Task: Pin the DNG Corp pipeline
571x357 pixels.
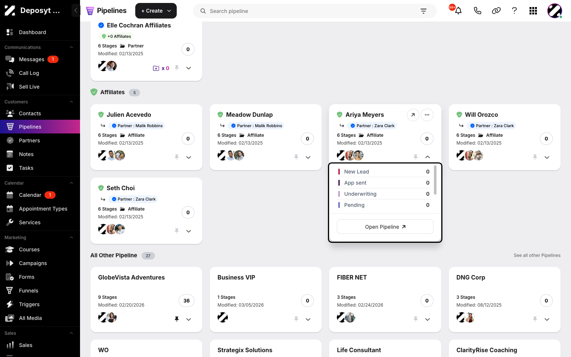Action: tap(535, 319)
